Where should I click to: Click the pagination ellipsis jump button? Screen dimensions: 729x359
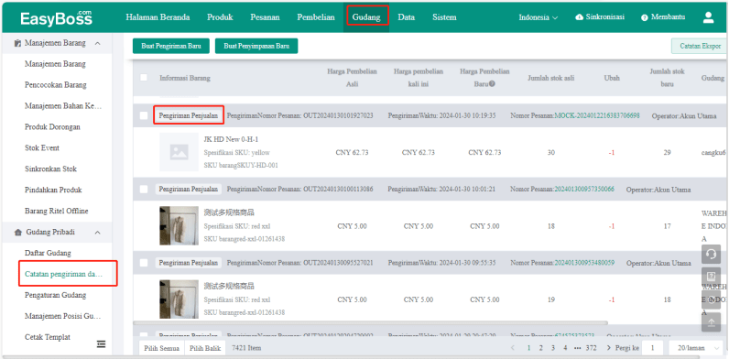coord(578,348)
